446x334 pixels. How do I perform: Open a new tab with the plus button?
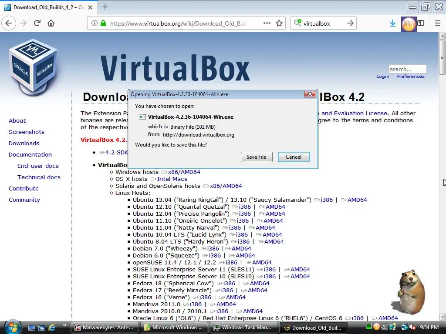click(x=105, y=7)
